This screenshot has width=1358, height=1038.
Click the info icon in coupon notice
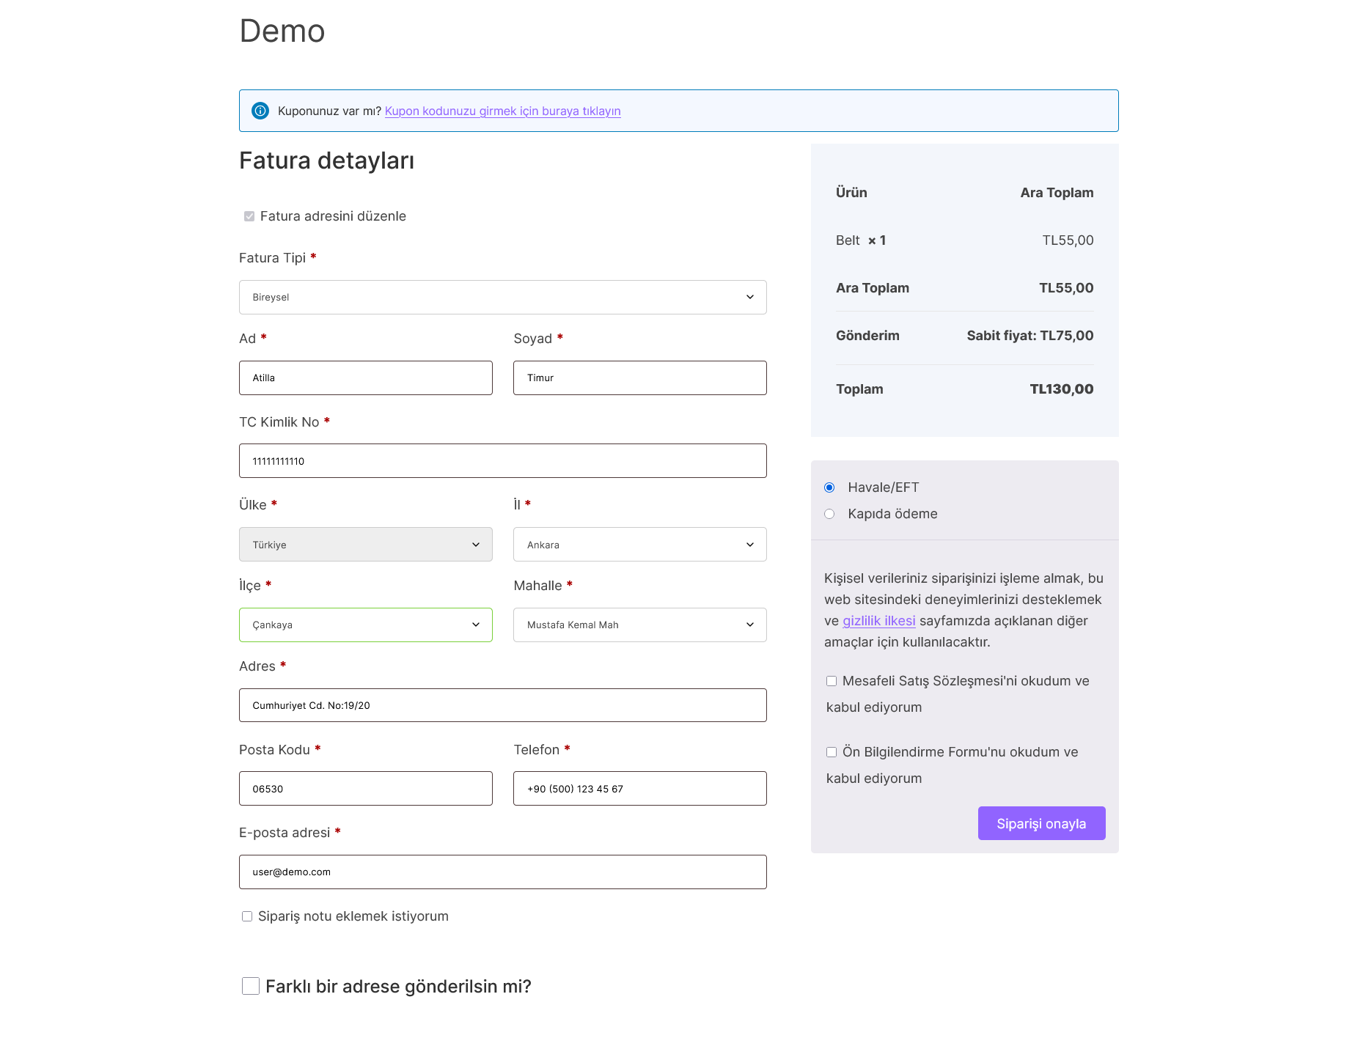(260, 111)
